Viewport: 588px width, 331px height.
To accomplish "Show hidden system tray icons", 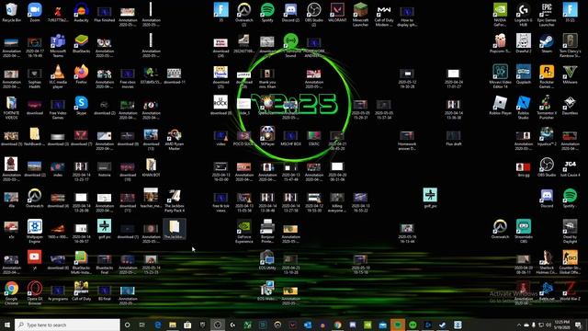I will pos(519,325).
